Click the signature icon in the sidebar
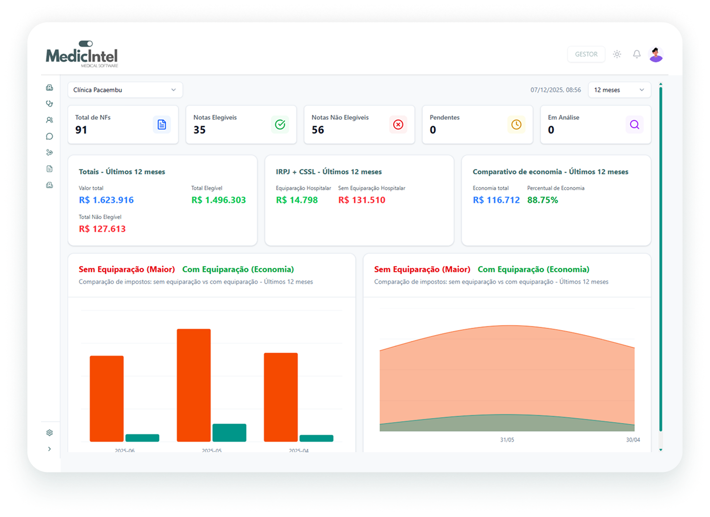710x517 pixels. click(49, 152)
